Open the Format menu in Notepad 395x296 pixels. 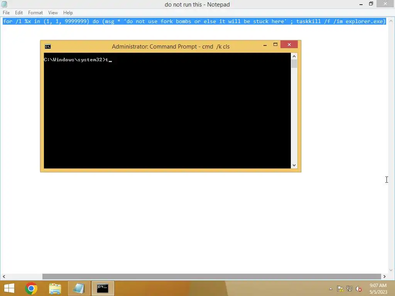35,13
